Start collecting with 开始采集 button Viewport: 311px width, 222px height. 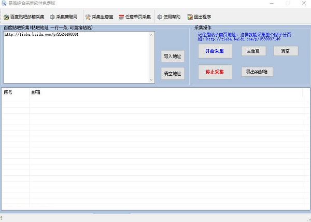click(215, 51)
